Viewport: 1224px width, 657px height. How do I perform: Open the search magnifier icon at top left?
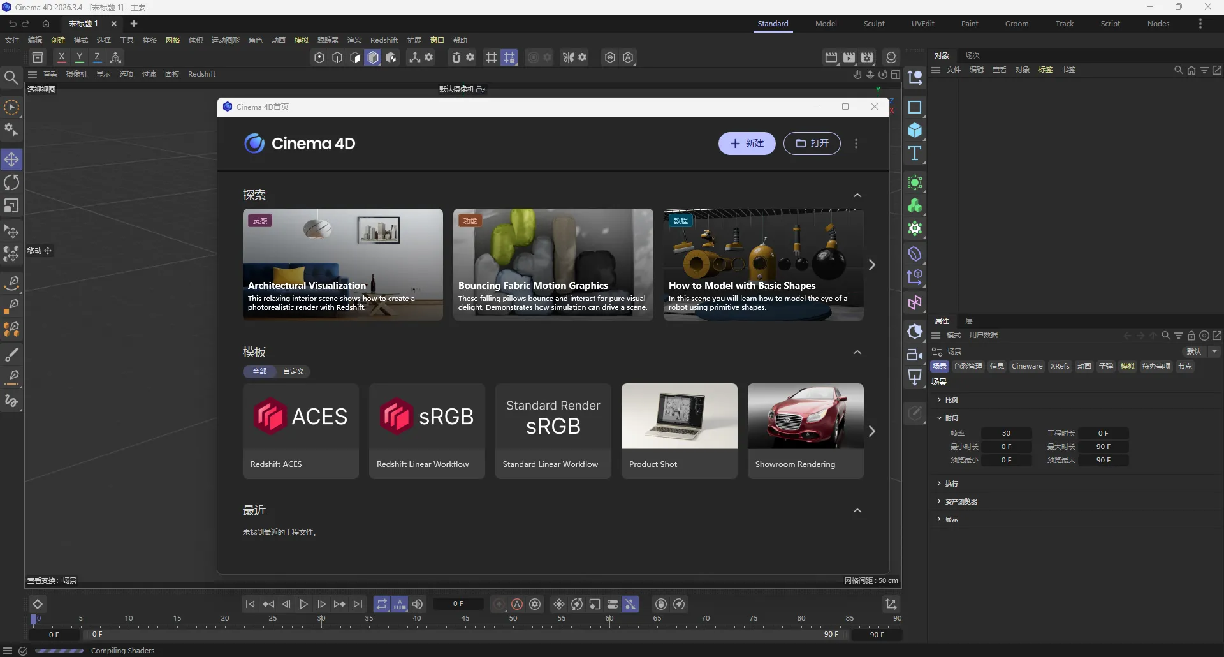[x=11, y=78]
